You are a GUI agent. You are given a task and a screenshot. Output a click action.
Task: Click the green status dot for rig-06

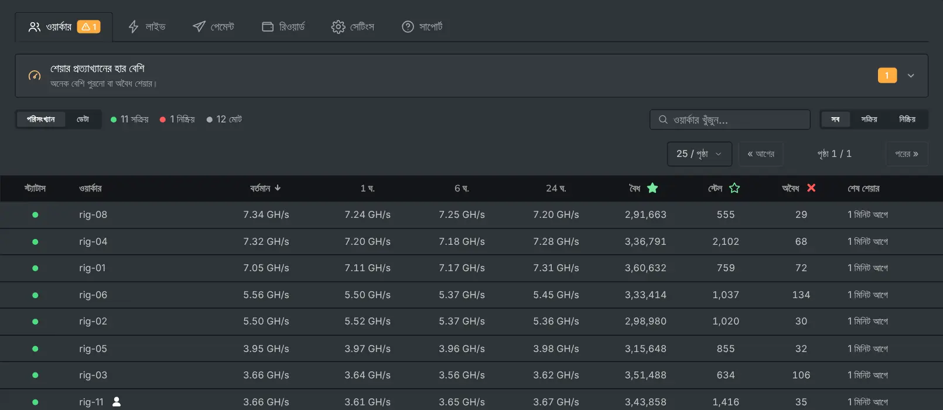(35, 295)
